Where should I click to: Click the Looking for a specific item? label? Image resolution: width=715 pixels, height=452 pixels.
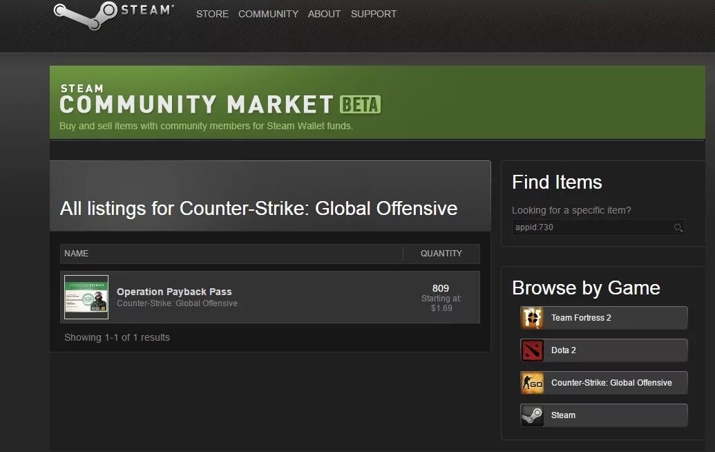571,210
